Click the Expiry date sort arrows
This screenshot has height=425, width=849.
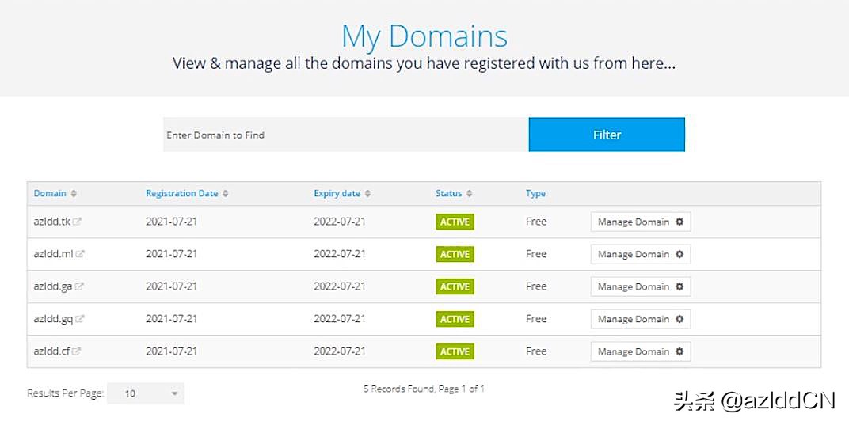[367, 193]
